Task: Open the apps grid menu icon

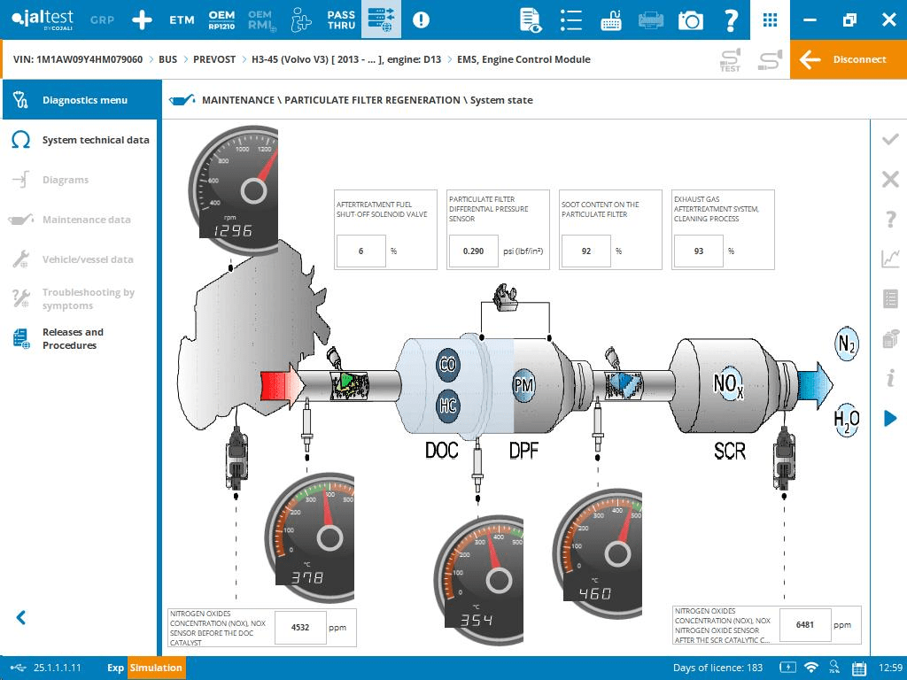Action: (x=771, y=19)
